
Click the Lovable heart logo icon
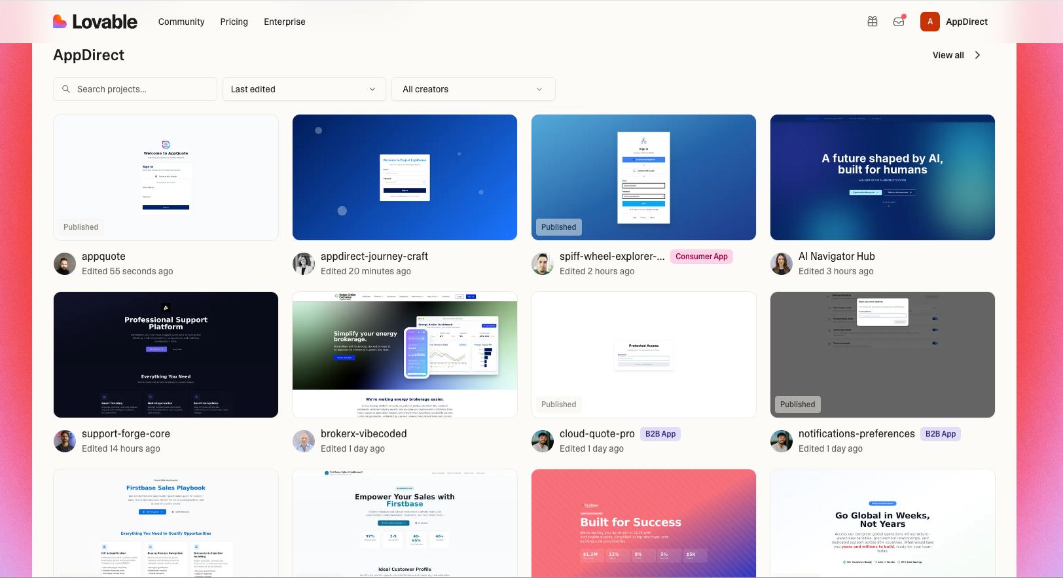pos(60,22)
